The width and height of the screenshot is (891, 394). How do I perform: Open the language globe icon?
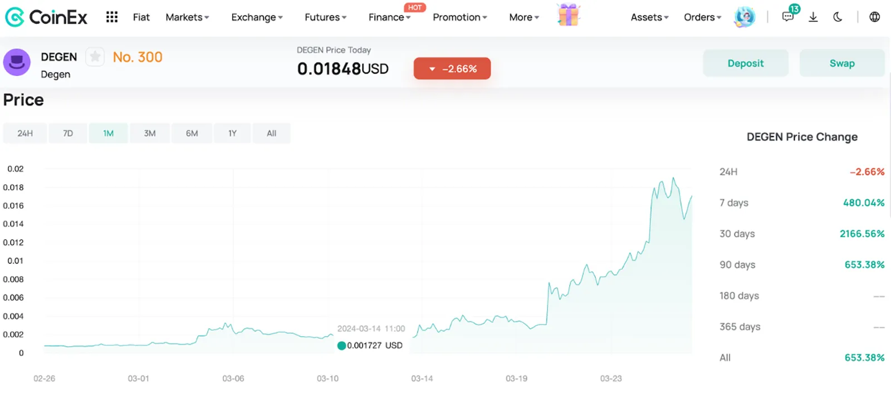[875, 17]
